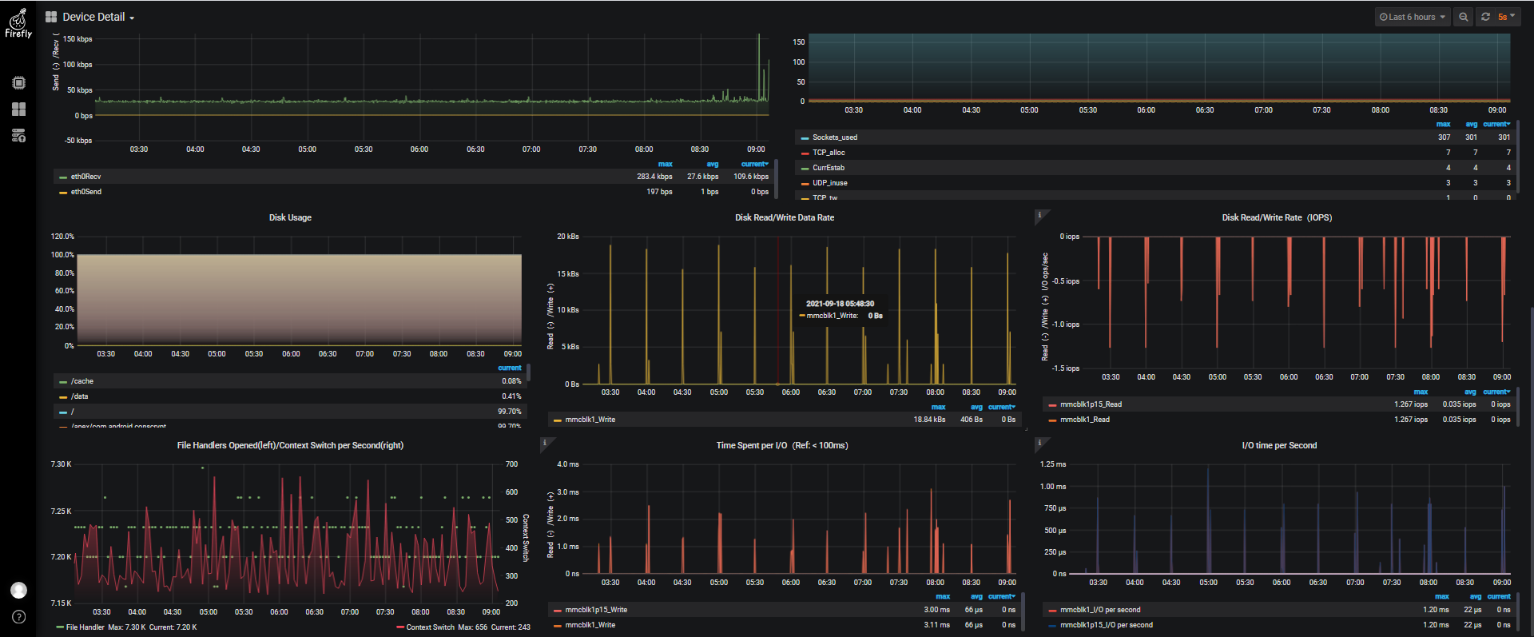Image resolution: width=1534 pixels, height=637 pixels.
Task: Click the refresh dashboard icon
Action: click(1485, 17)
